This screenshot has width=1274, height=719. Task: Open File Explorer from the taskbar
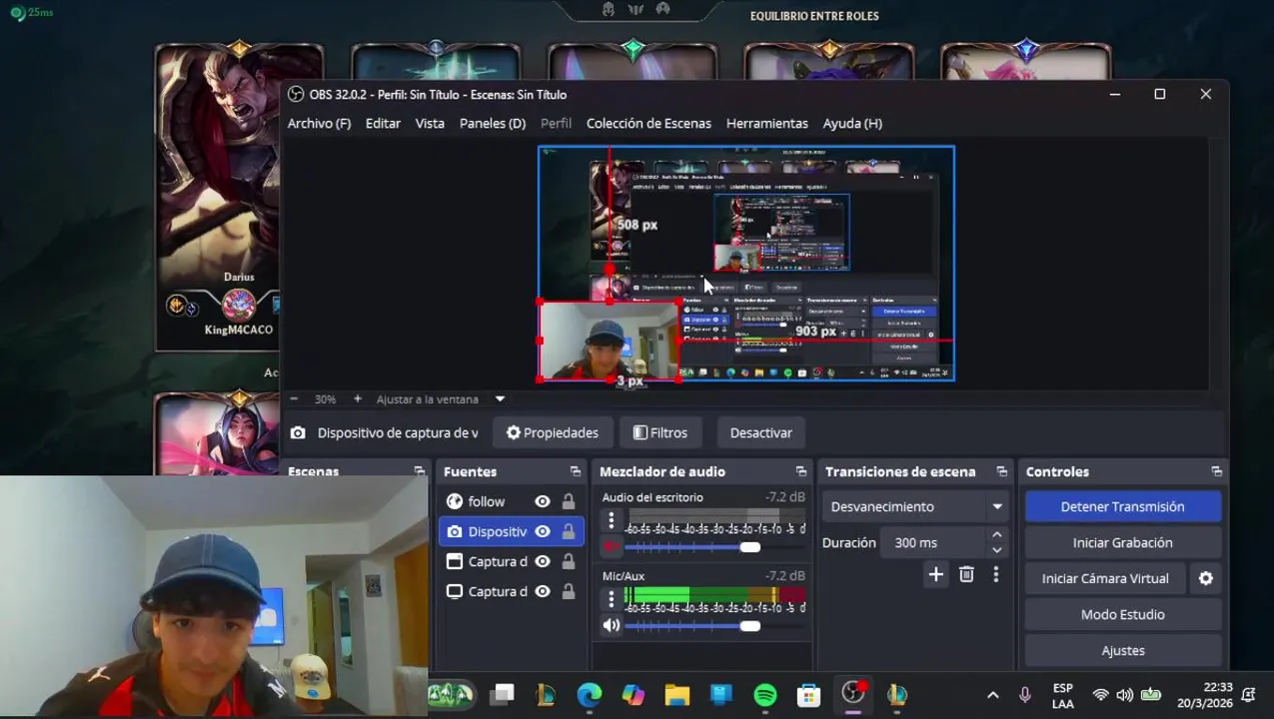coord(677,694)
